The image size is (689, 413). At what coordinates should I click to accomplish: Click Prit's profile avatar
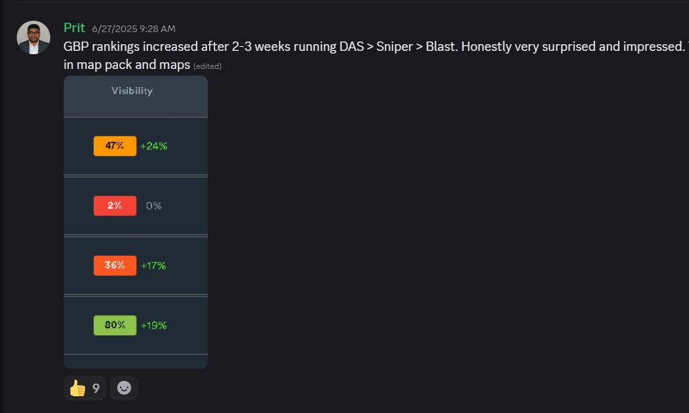pyautogui.click(x=33, y=35)
